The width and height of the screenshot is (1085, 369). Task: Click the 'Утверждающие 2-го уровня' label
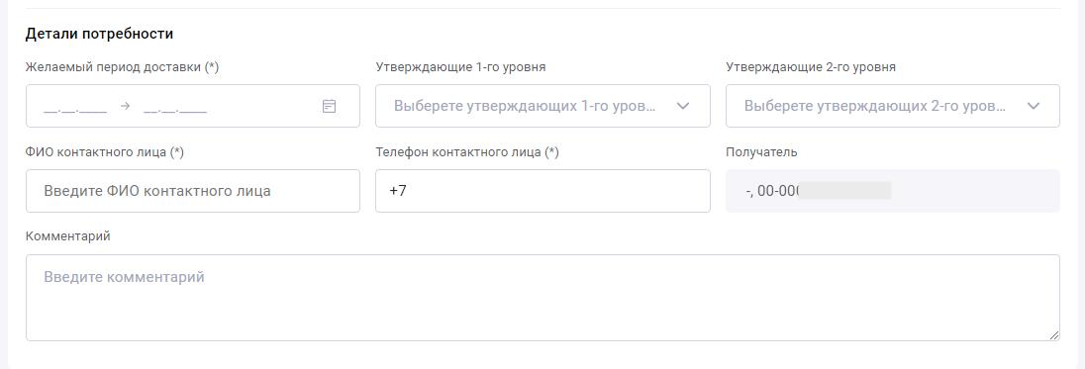pyautogui.click(x=811, y=67)
